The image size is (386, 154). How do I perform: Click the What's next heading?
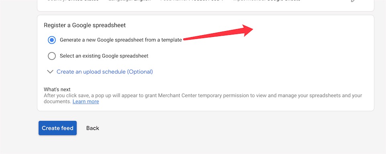pyautogui.click(x=57, y=89)
